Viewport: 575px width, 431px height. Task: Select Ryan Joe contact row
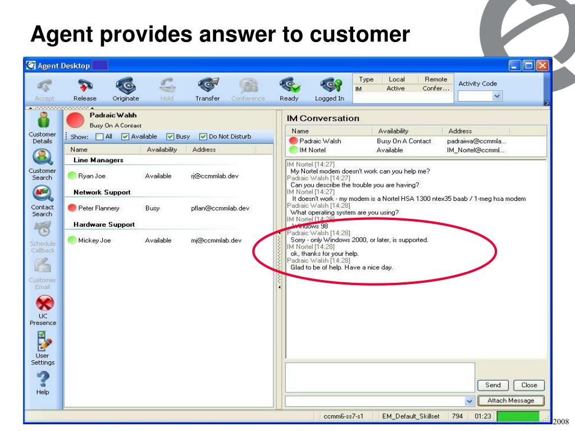tap(168, 176)
